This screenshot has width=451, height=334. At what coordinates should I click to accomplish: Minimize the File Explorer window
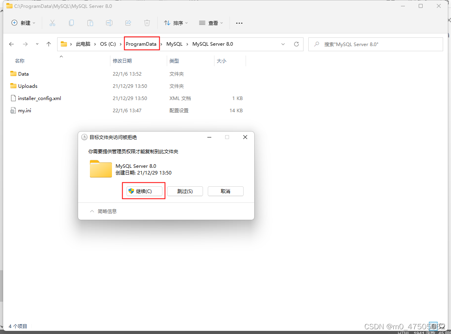pyautogui.click(x=403, y=6)
